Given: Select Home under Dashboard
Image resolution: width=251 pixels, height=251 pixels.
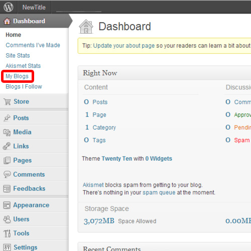Looking at the screenshot, I should (14, 35).
